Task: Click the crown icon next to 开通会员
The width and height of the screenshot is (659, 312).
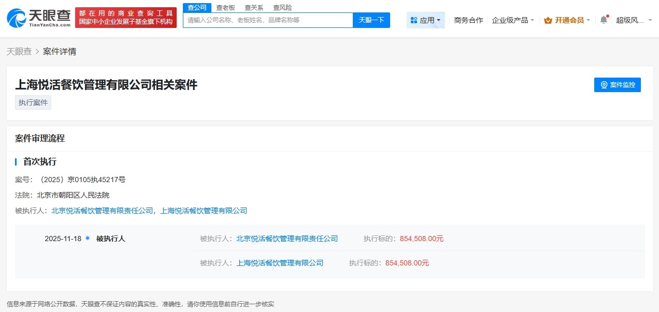Action: (548, 20)
